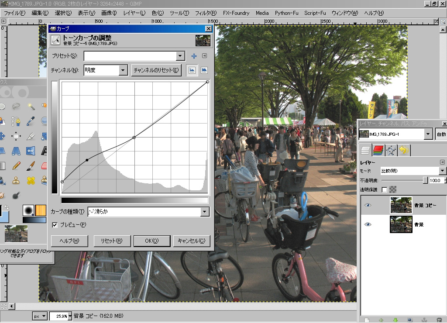Click リセット(R) reset button
The image size is (447, 323).
[112, 241]
